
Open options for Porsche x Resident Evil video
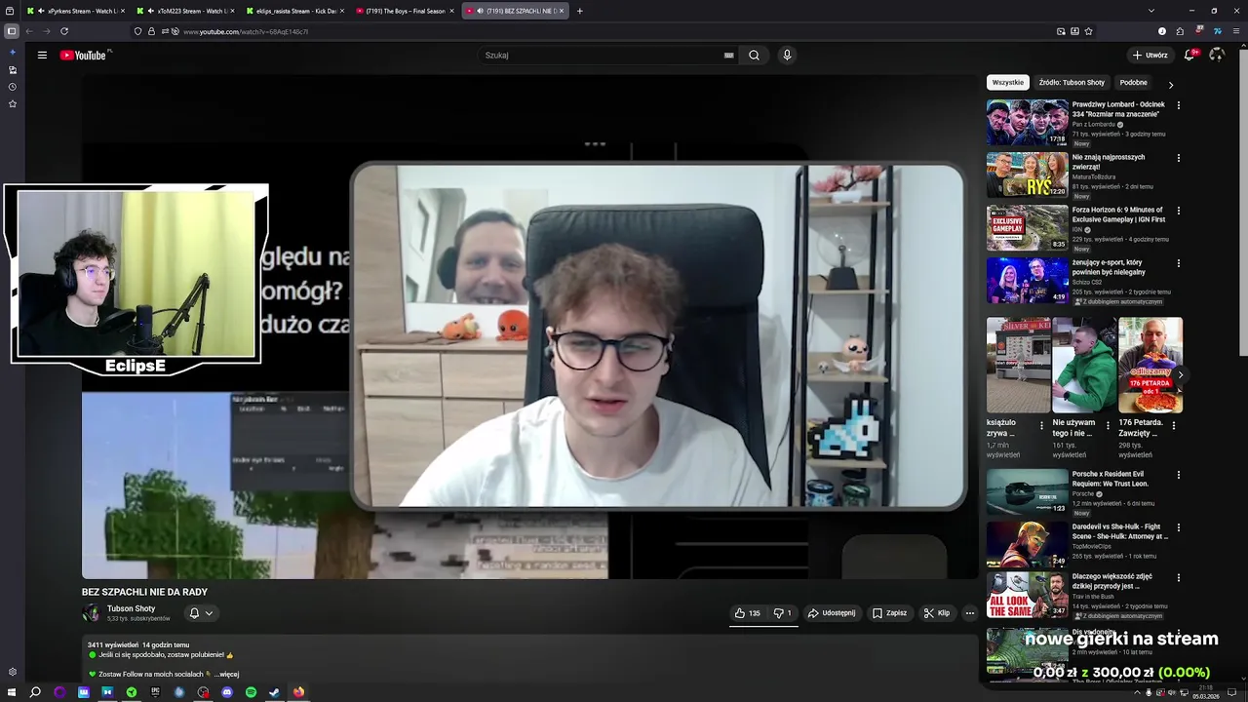(1178, 475)
